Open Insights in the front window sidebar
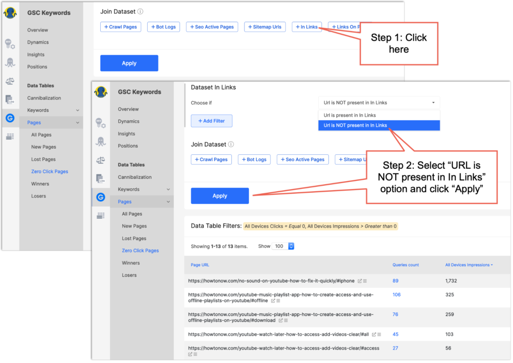Image resolution: width=513 pixels, height=363 pixels. pyautogui.click(x=127, y=134)
